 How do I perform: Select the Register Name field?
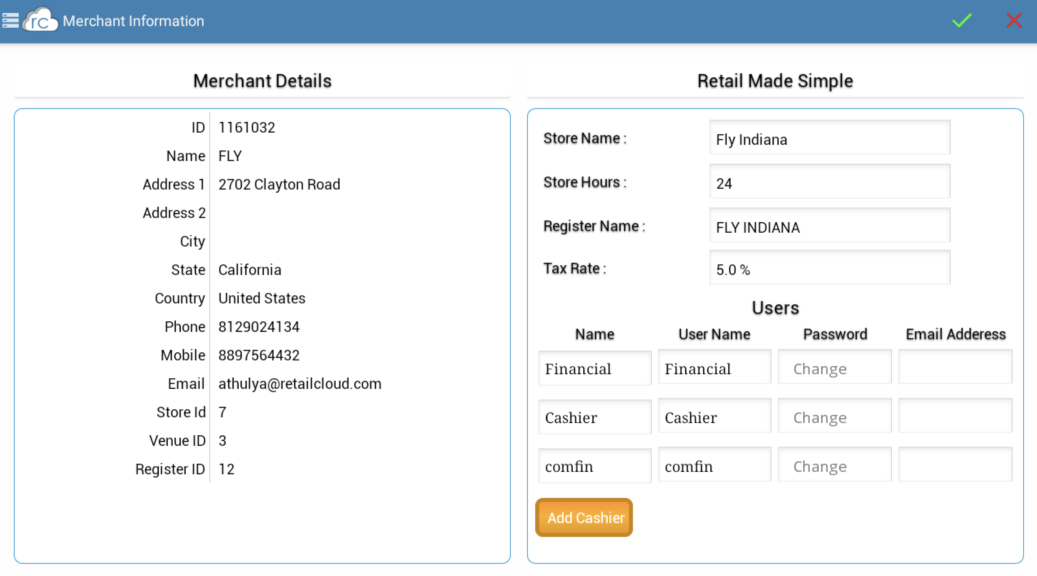pyautogui.click(x=829, y=225)
